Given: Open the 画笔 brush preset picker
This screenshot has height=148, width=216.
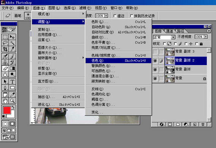Looking at the screenshot, I should (28, 16).
